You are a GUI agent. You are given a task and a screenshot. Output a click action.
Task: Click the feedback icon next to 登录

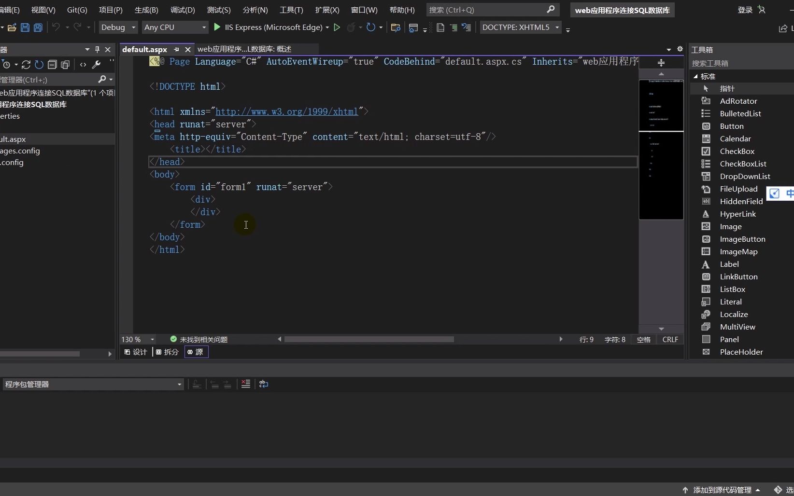click(762, 10)
